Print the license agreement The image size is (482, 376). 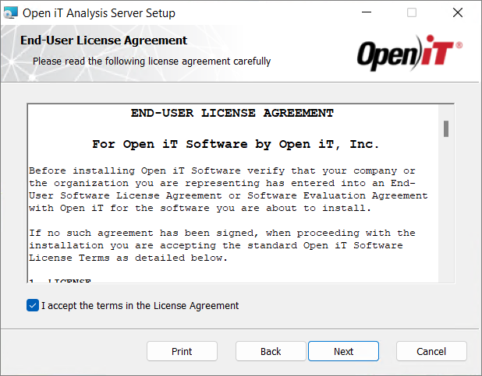pos(182,351)
